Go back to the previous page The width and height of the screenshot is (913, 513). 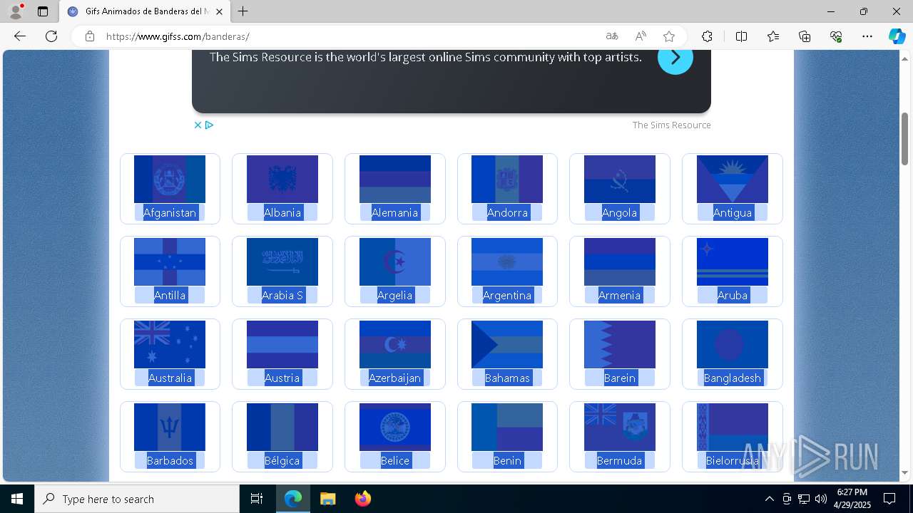(x=20, y=36)
